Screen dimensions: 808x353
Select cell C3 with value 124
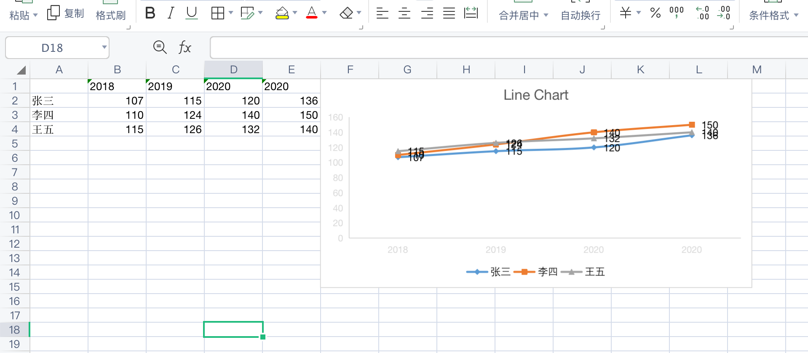click(x=175, y=115)
